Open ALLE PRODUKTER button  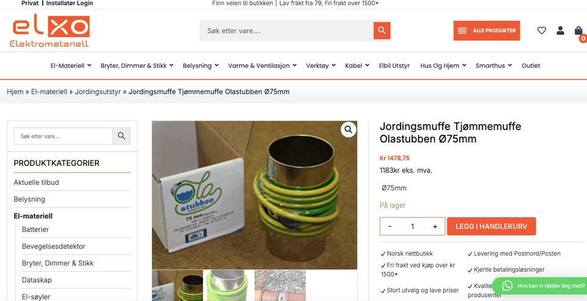click(487, 31)
